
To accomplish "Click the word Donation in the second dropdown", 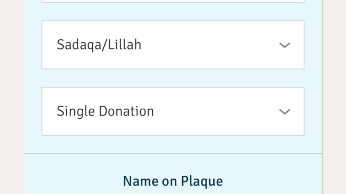I will click(x=126, y=111).
